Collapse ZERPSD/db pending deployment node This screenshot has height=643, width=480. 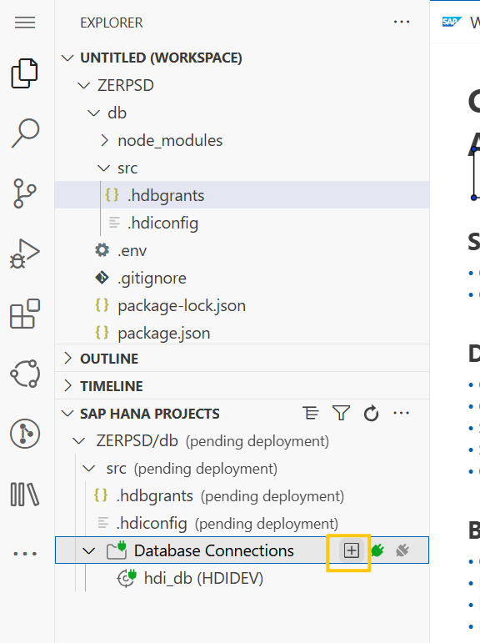(78, 441)
